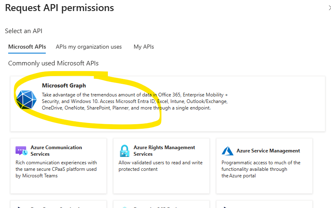This screenshot has width=331, height=208.
Task: Click the Azure Service Management triangle icon
Action: (227, 151)
